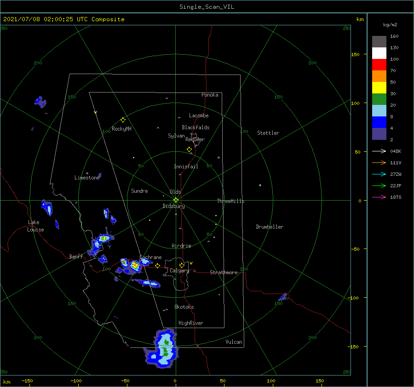Click the Stettler label

(268, 133)
